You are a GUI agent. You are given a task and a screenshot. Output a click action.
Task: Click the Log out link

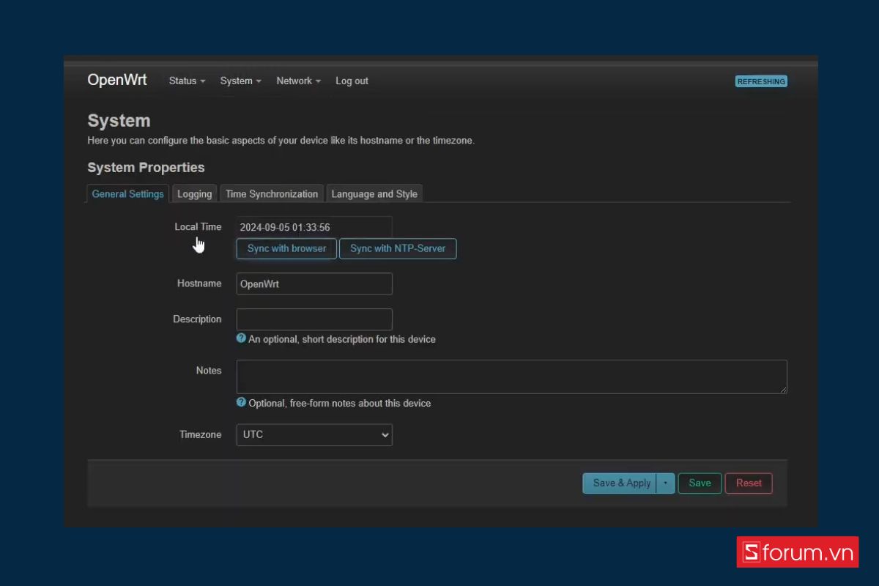(x=352, y=81)
